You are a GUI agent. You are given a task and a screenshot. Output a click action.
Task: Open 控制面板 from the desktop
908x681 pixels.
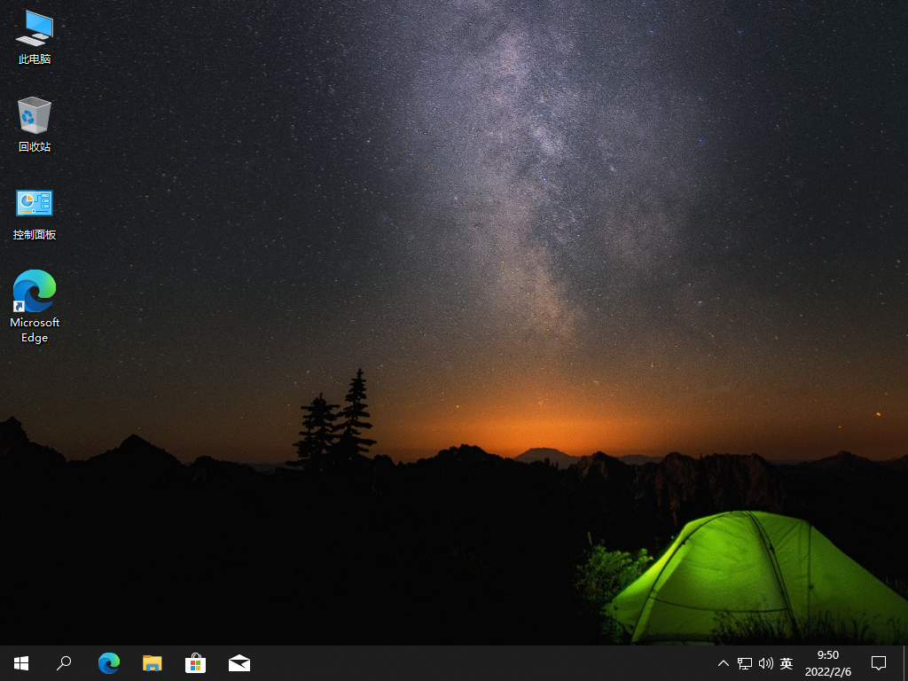click(x=34, y=204)
